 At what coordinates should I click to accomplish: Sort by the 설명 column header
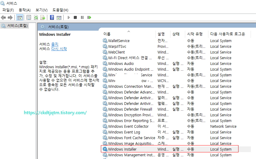pyautogui.click(x=161, y=34)
